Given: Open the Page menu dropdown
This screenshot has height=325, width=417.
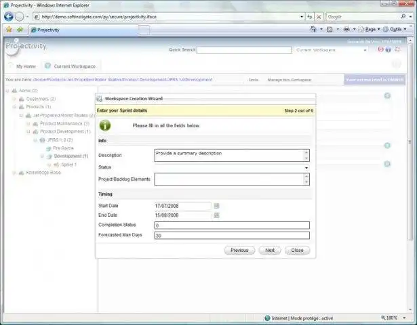Looking at the screenshot, I should 379,29.
